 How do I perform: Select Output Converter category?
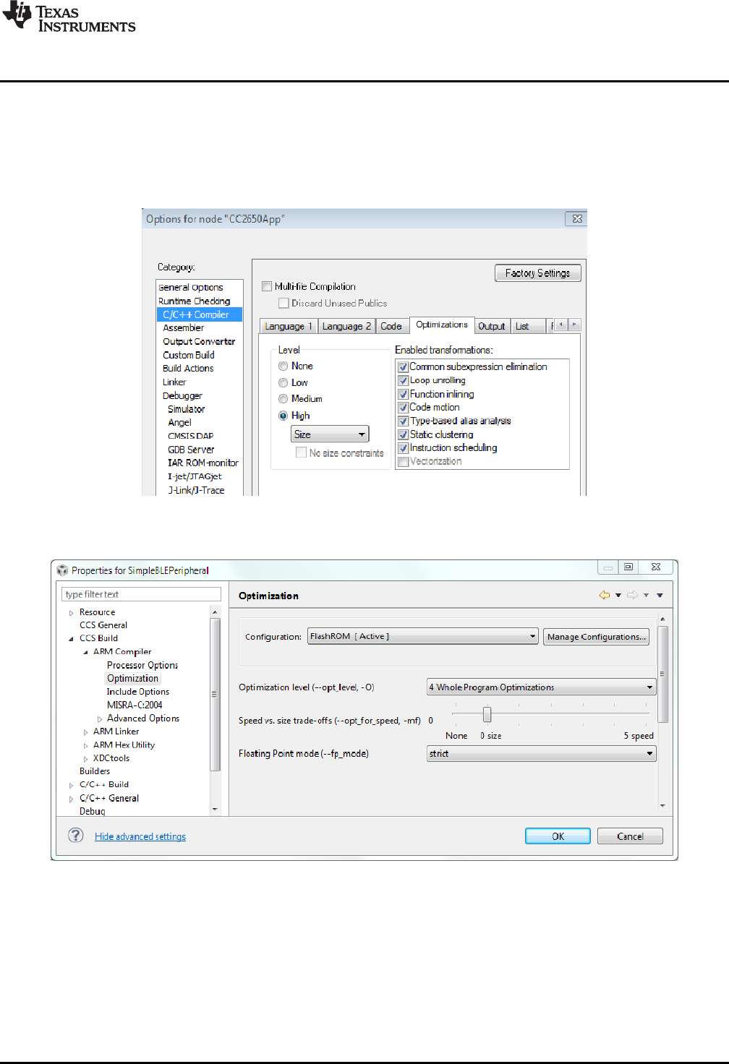[x=199, y=341]
